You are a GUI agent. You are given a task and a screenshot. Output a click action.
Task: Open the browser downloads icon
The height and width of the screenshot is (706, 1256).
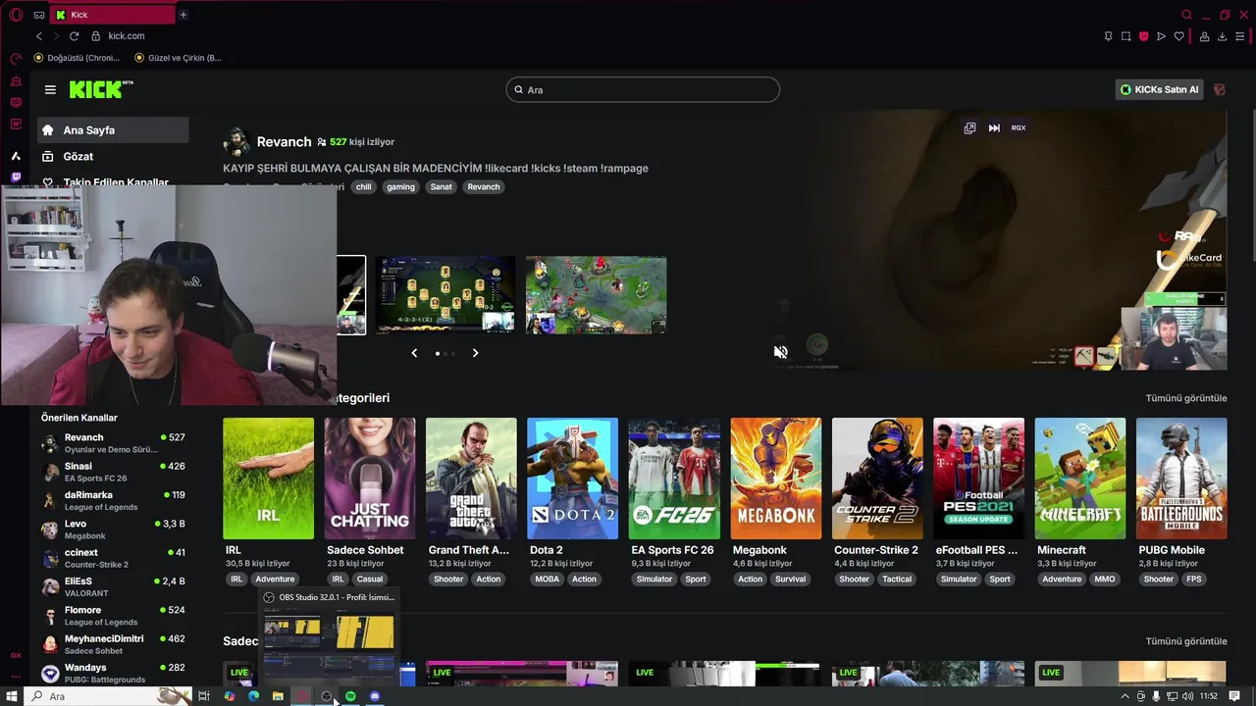[x=1222, y=36]
